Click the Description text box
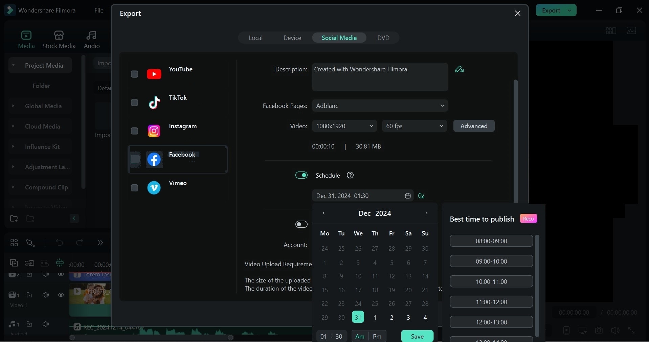Image resolution: width=649 pixels, height=342 pixels. (x=380, y=77)
